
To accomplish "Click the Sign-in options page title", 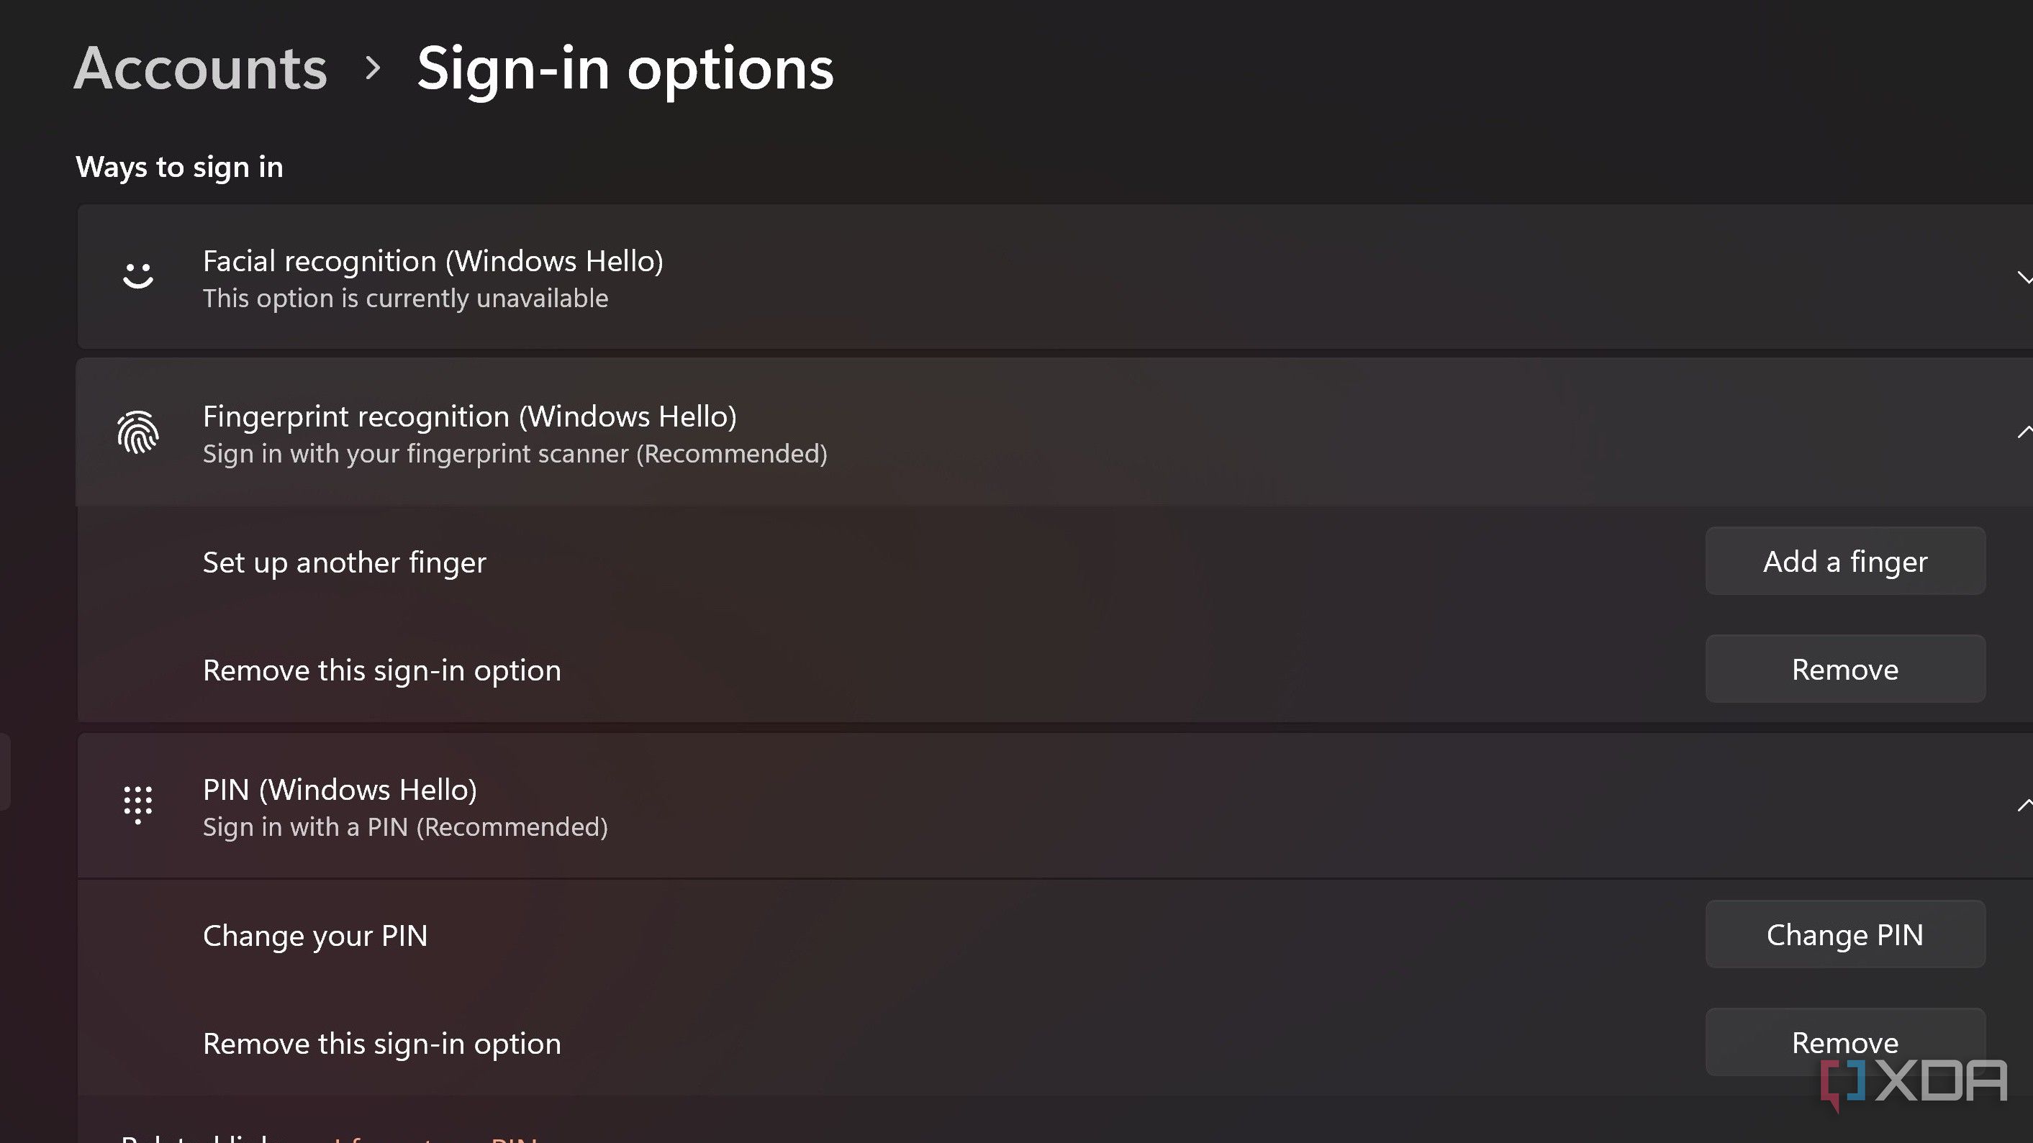I will coord(625,70).
